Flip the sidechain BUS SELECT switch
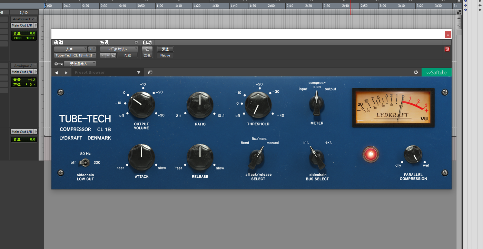 pos(316,158)
